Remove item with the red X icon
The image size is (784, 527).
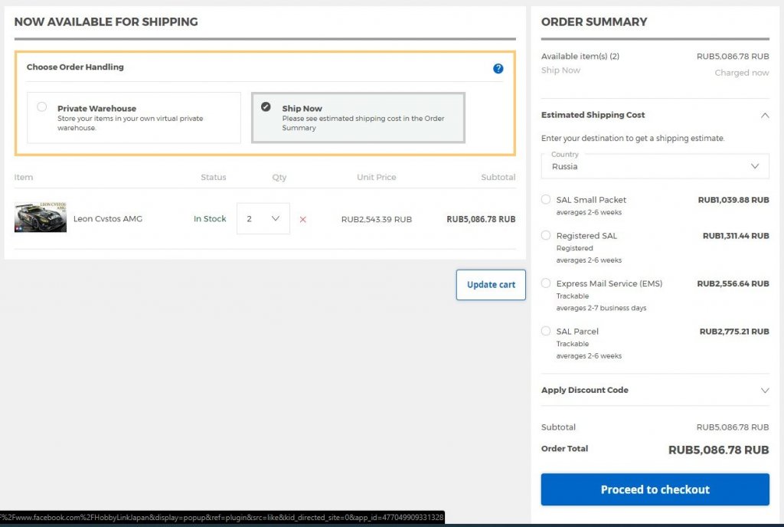(x=302, y=219)
